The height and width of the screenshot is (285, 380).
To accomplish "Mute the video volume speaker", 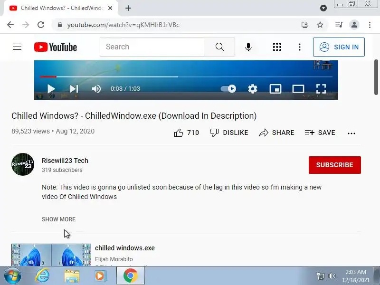I will pyautogui.click(x=96, y=89).
